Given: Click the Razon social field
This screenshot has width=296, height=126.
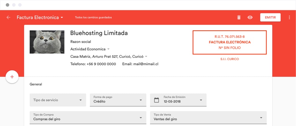Looking at the screenshot, I should [x=81, y=42].
